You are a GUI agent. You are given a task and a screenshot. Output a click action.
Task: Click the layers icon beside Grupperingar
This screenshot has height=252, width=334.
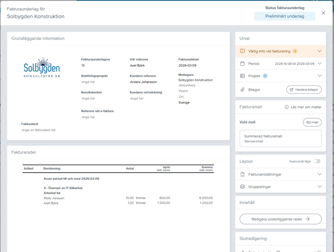click(x=242, y=187)
